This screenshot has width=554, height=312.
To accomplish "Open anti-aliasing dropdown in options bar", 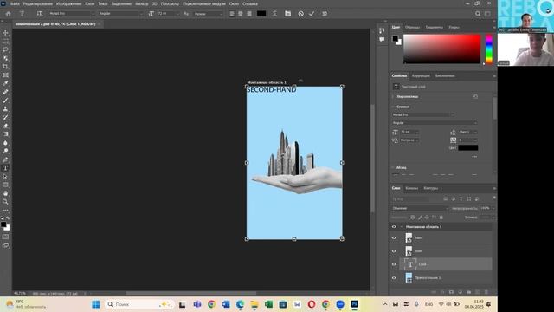I will tap(222, 14).
